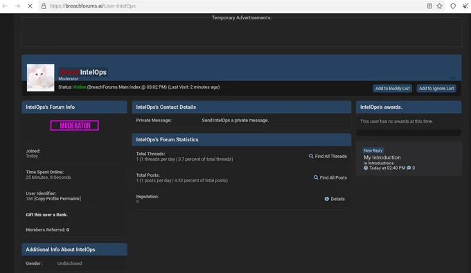This screenshot has width=471, height=273.
Task: Stop page loading with the X icon
Action: 30,6
